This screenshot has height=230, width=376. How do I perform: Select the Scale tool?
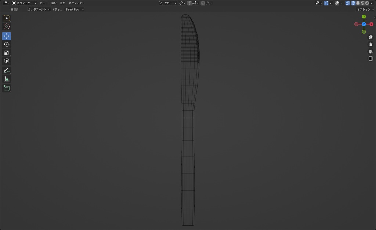[x=7, y=53]
